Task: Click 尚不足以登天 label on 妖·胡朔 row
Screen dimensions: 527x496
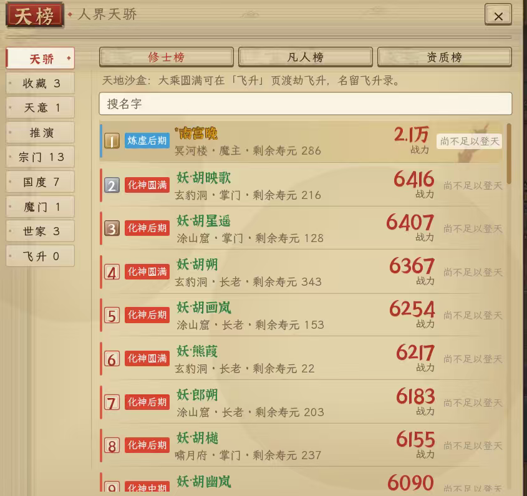Action: point(473,272)
